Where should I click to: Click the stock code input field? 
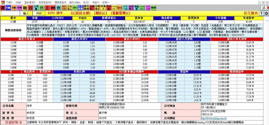tap(10, 13)
